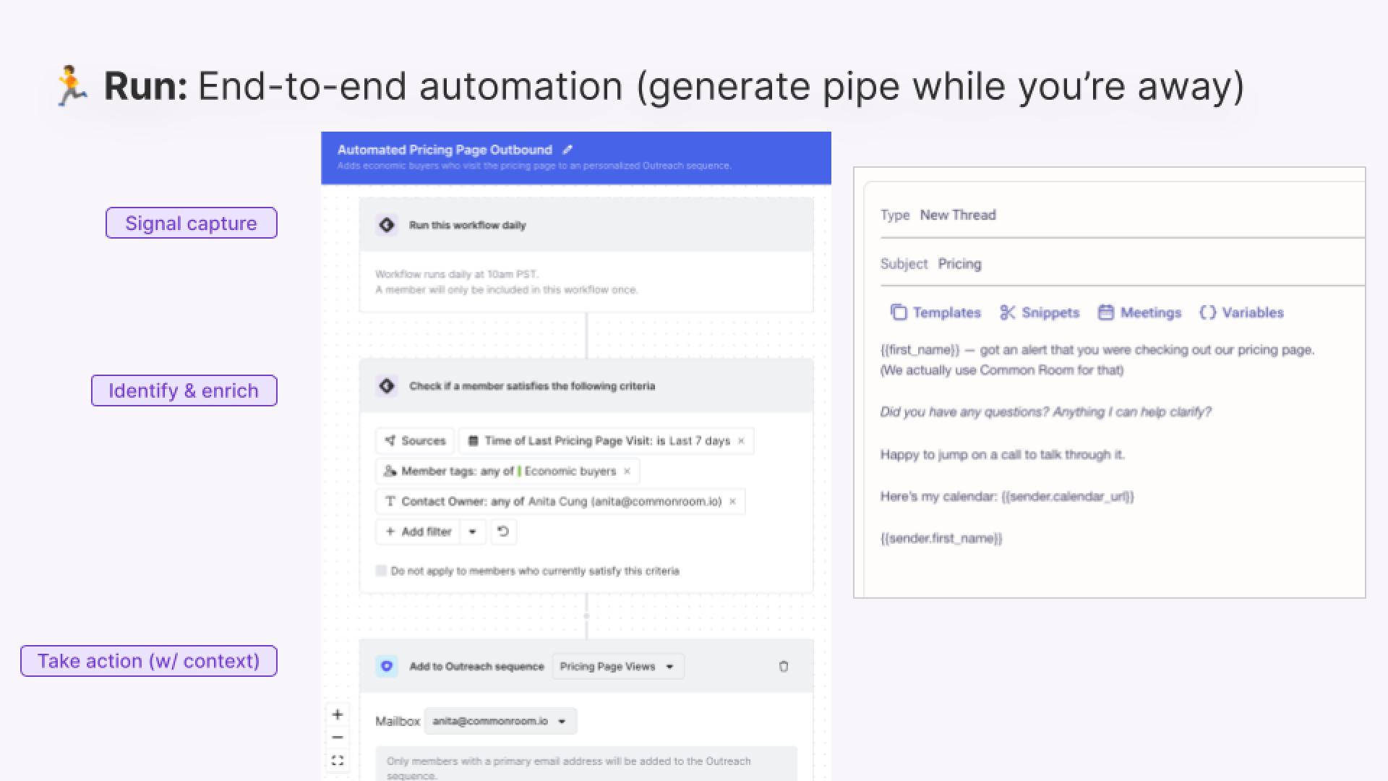Viewport: 1388px width, 781px height.
Task: Click the fit-to-screen canvas icon
Action: pyautogui.click(x=338, y=761)
